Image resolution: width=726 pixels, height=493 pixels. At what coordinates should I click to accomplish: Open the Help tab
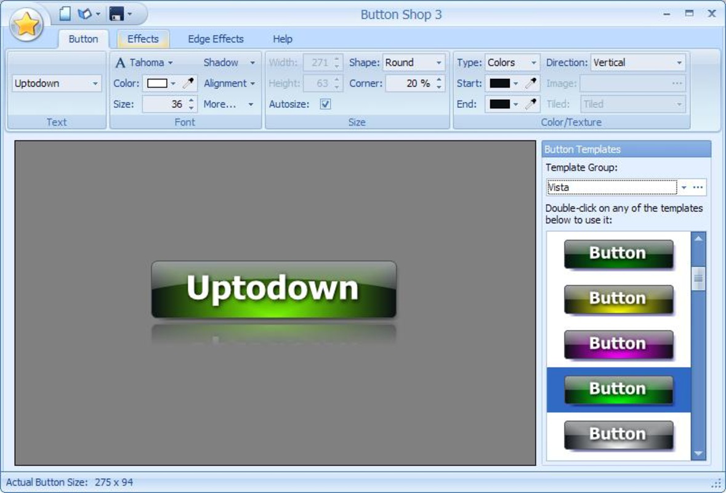[283, 39]
